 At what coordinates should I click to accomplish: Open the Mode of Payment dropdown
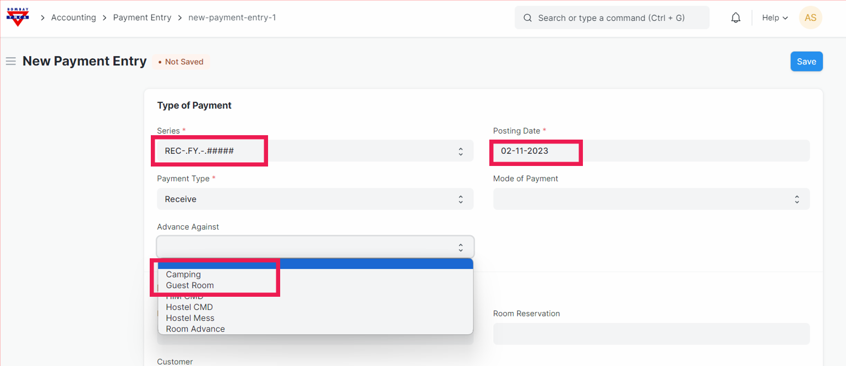click(651, 199)
